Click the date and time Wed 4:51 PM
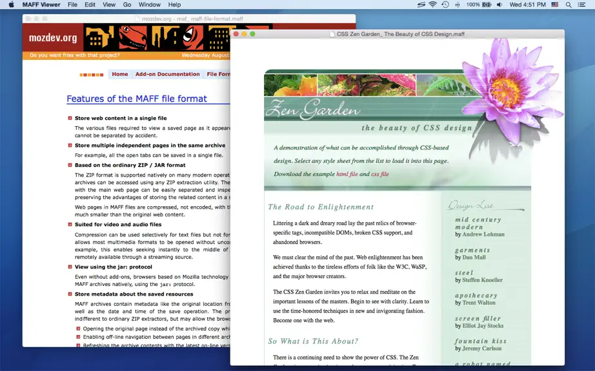This screenshot has width=595, height=371. 527,5
